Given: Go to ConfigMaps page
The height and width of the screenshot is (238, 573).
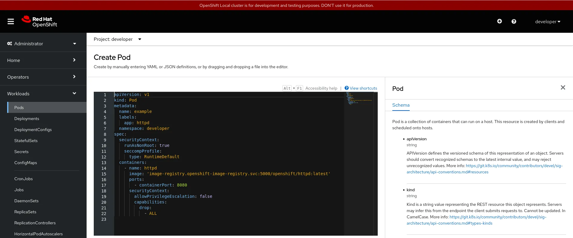Looking at the screenshot, I should click(26, 163).
